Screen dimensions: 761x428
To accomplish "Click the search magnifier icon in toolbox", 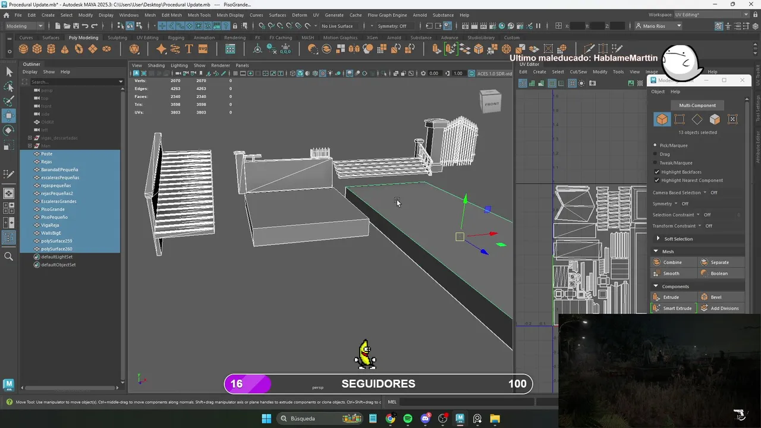I will [9, 256].
